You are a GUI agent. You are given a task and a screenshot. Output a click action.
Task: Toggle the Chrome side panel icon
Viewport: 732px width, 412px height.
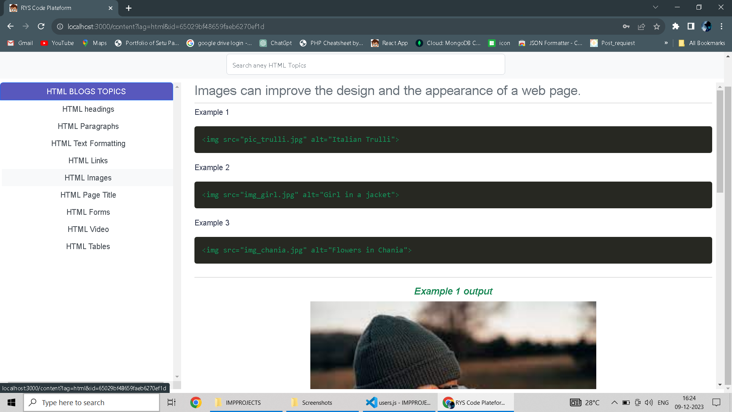(x=691, y=26)
